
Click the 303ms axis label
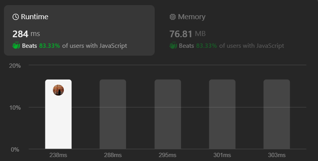point(277,155)
